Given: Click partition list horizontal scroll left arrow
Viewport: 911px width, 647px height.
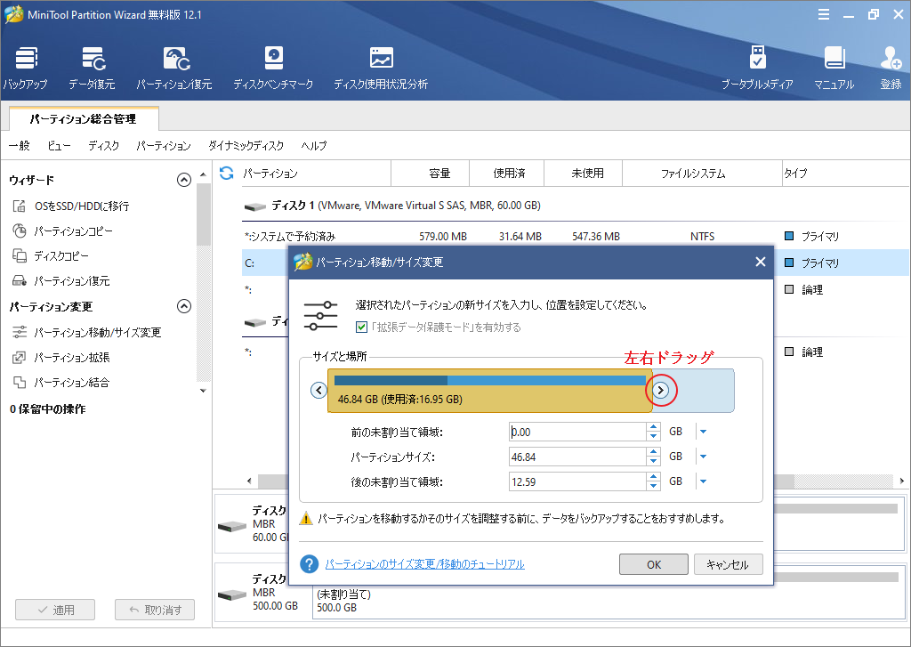Looking at the screenshot, I should (249, 481).
